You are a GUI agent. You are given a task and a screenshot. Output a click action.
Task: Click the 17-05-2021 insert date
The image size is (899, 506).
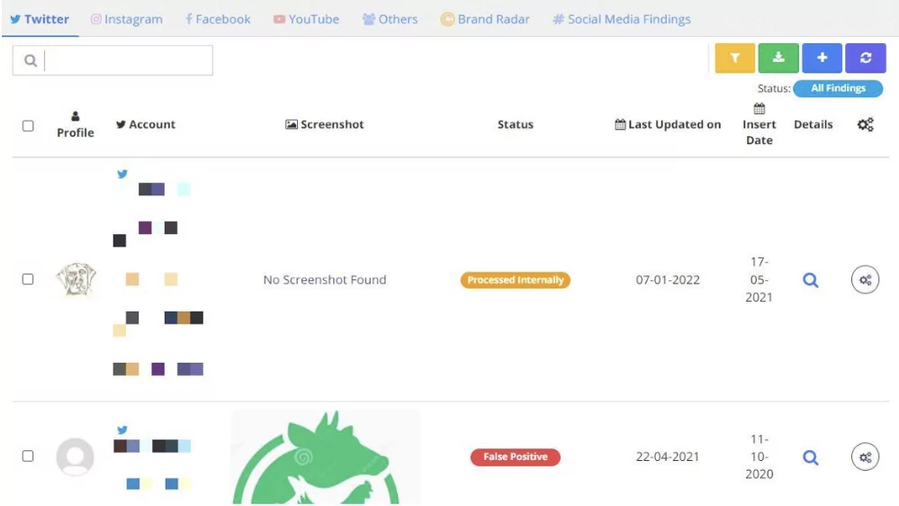pyautogui.click(x=760, y=279)
